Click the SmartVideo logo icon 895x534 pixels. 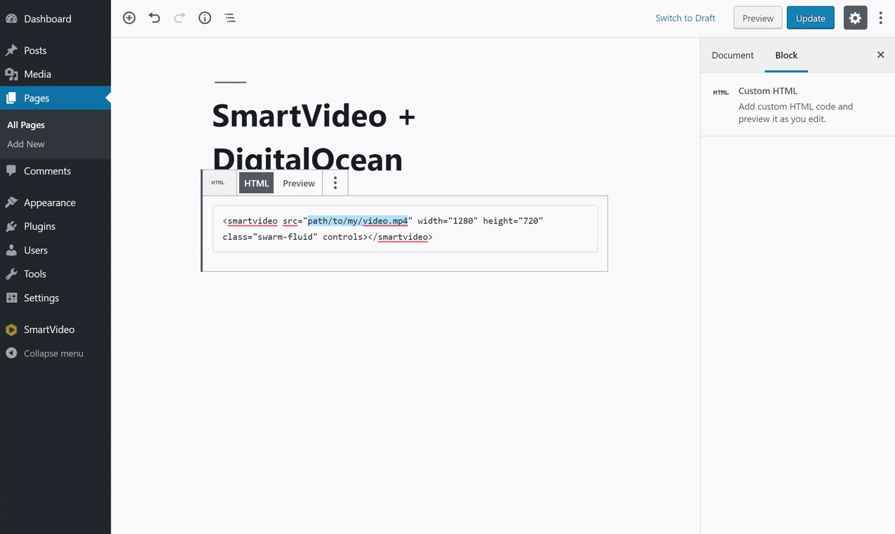tap(11, 329)
